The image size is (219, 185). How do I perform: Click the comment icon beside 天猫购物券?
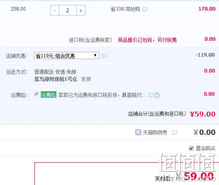click(x=174, y=132)
